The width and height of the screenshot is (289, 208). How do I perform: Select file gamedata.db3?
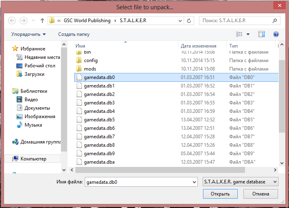[x=176, y=103]
